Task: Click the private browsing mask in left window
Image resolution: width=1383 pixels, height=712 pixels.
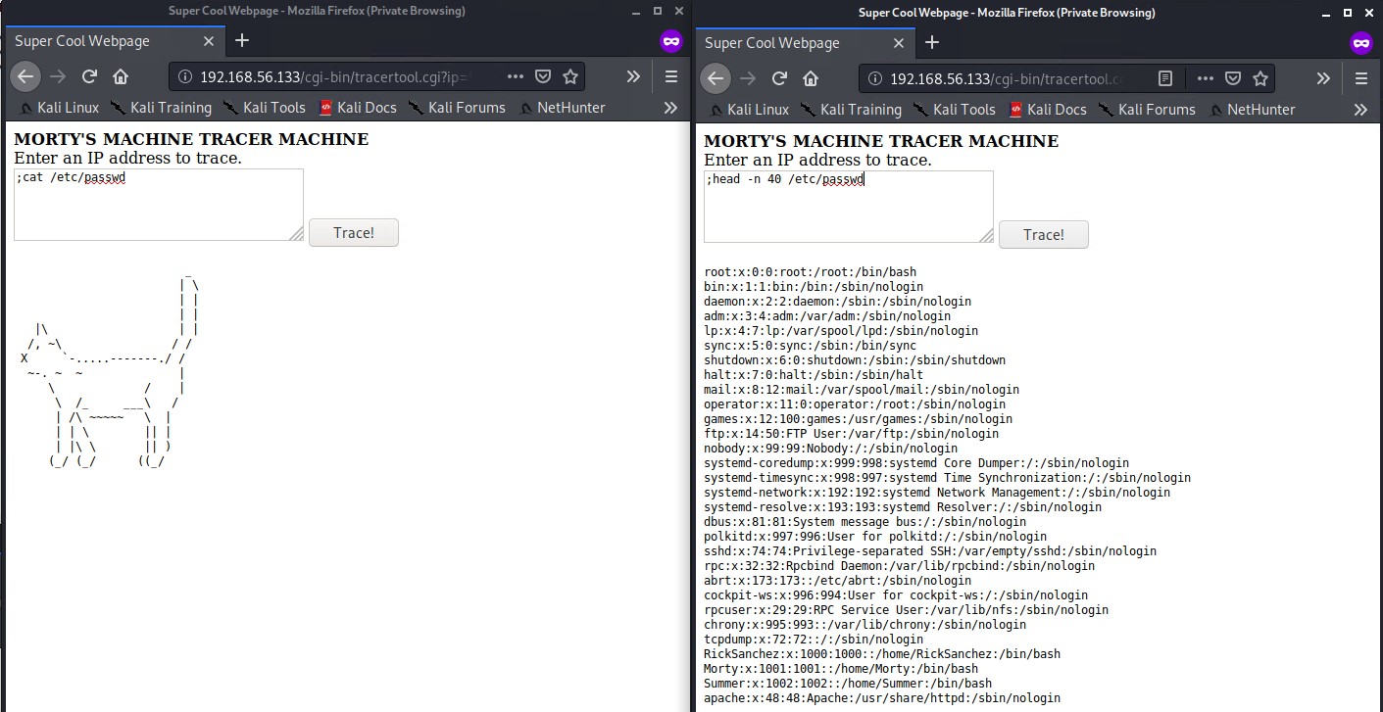Action: click(x=671, y=41)
